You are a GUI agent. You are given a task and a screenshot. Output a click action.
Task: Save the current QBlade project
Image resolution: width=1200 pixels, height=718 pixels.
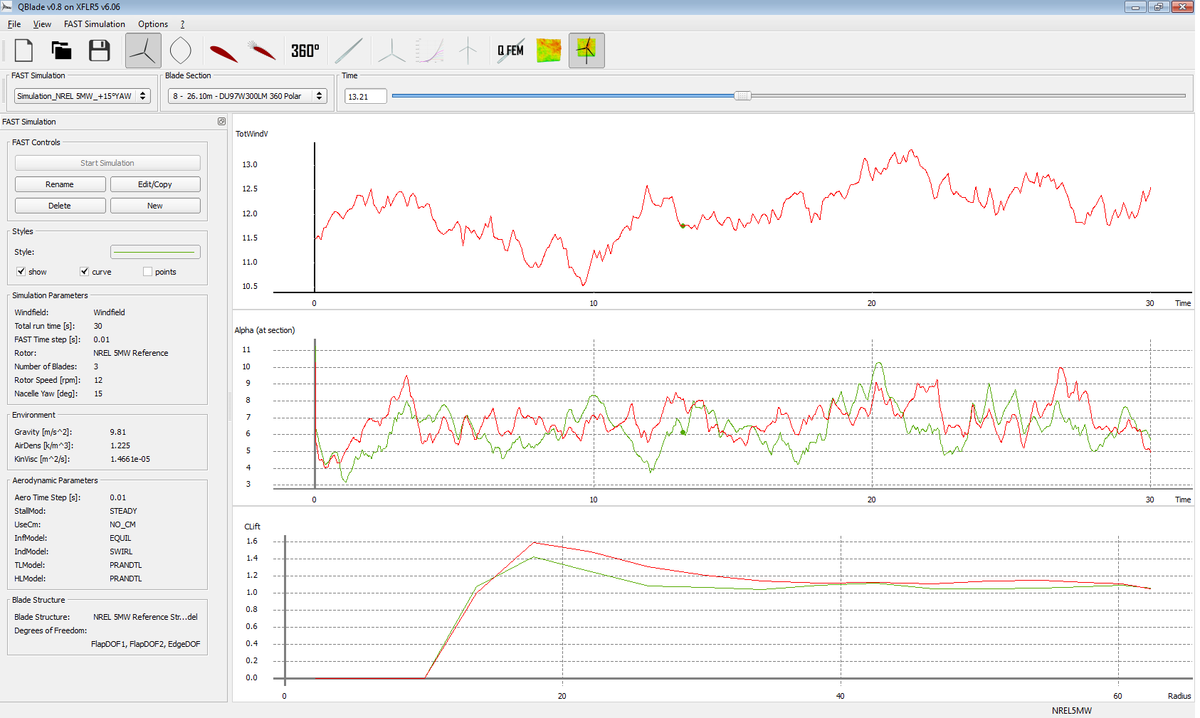[x=99, y=50]
